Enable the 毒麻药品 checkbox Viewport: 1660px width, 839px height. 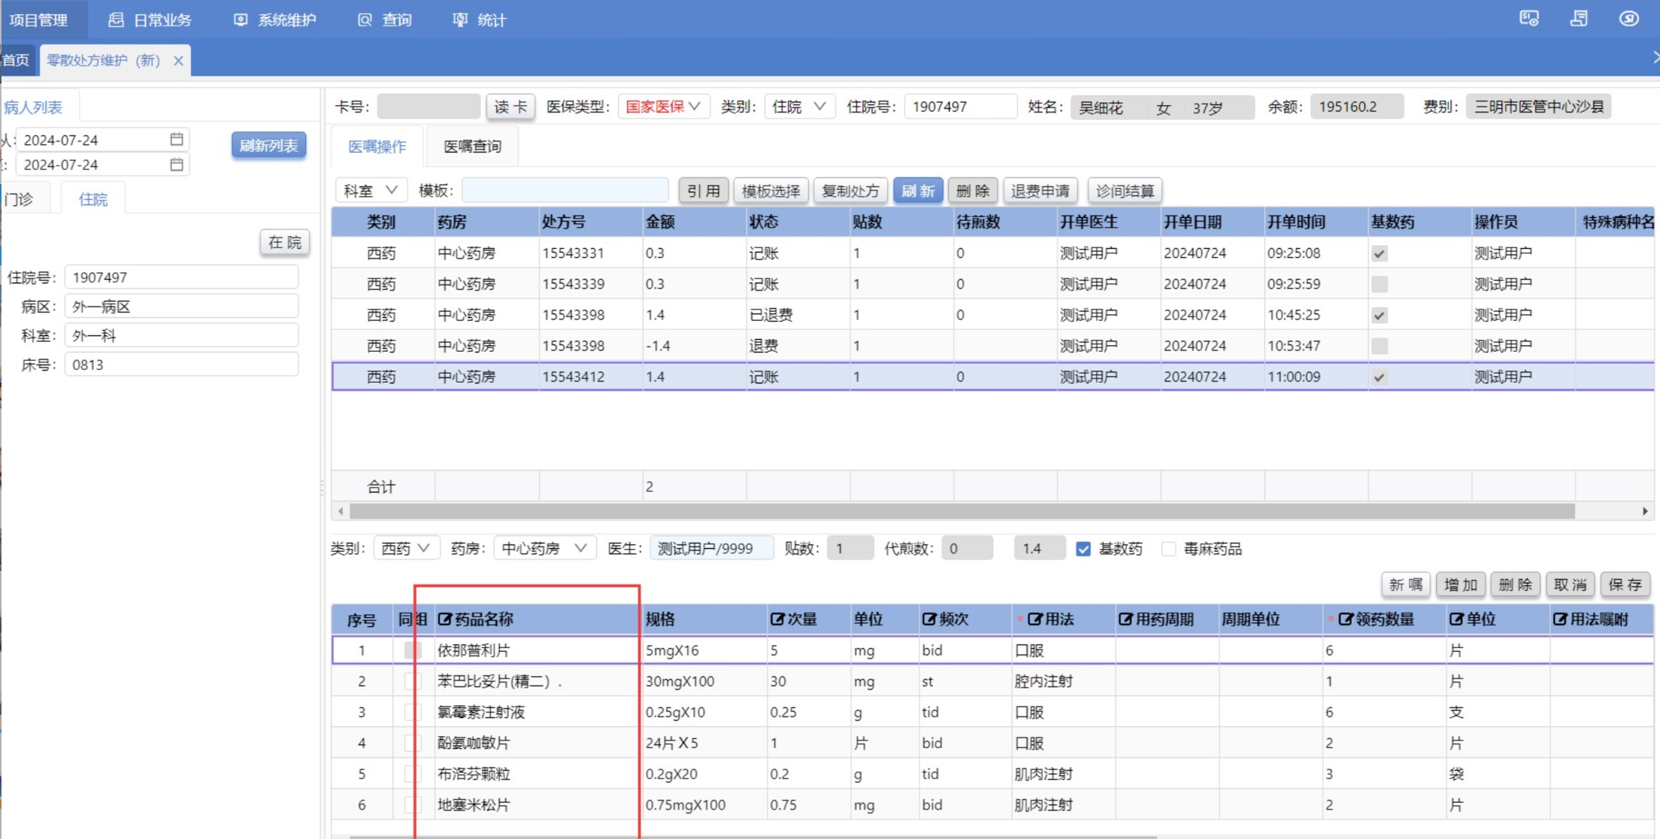click(x=1168, y=549)
